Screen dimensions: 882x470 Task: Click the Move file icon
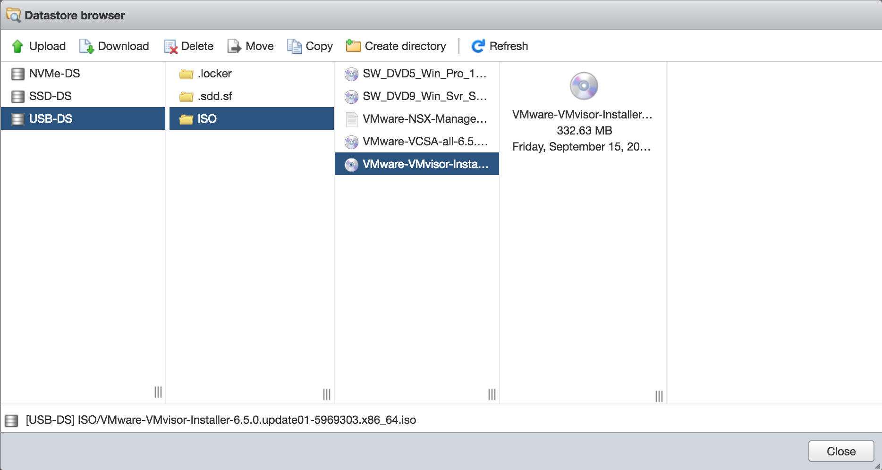click(x=234, y=46)
